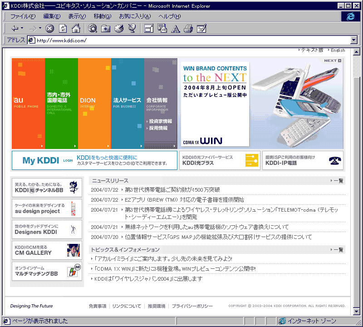This screenshot has width=363, height=327.
Task: Open the EZアプリ (BREW) 電子書籍 news item
Action: click(x=184, y=200)
